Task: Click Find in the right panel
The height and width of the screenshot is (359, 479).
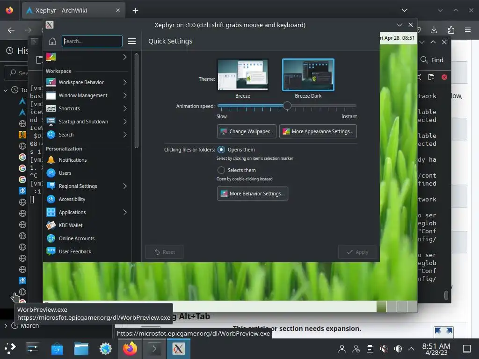Action: pos(432,60)
